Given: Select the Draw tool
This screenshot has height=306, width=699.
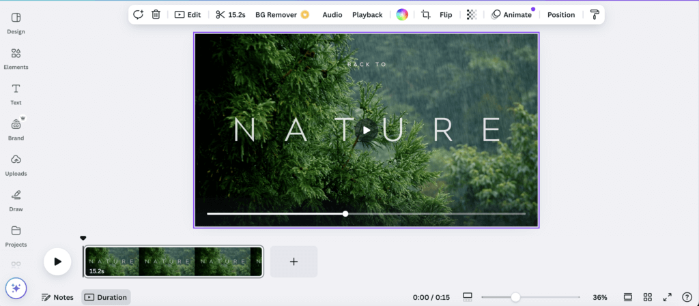Looking at the screenshot, I should tap(16, 201).
